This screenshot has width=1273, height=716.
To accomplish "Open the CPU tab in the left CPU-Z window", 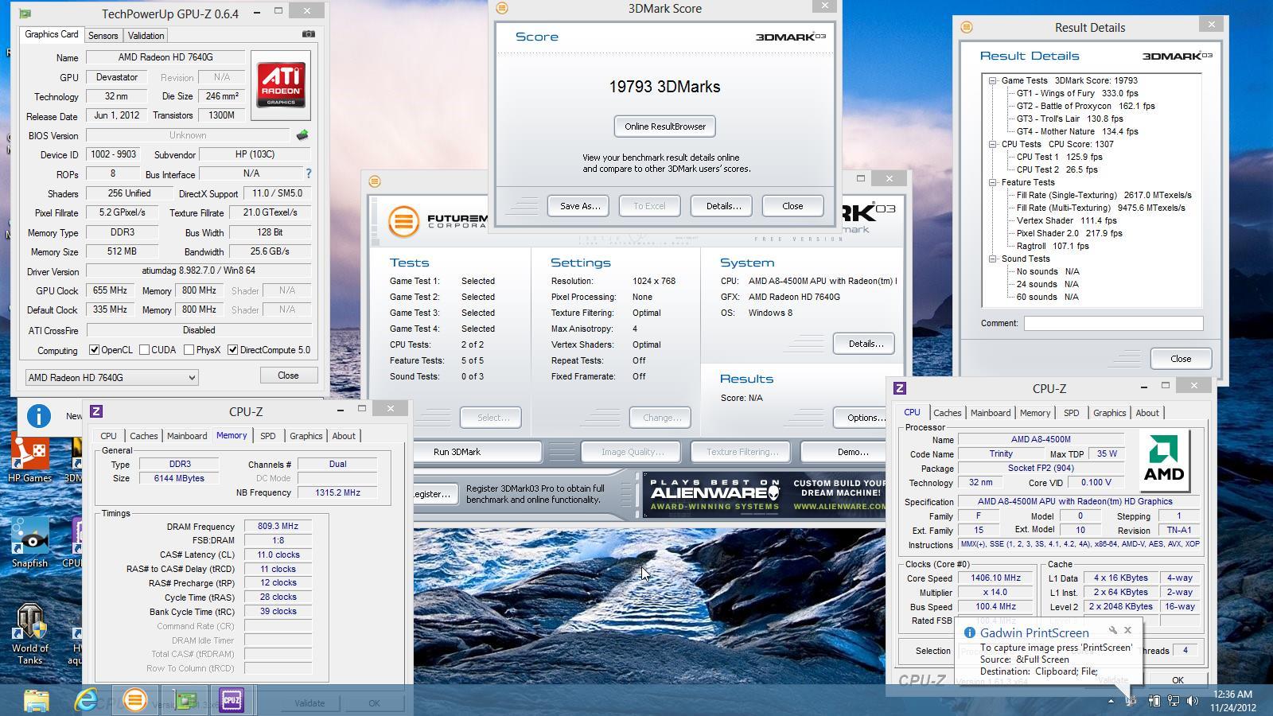I will tap(108, 436).
